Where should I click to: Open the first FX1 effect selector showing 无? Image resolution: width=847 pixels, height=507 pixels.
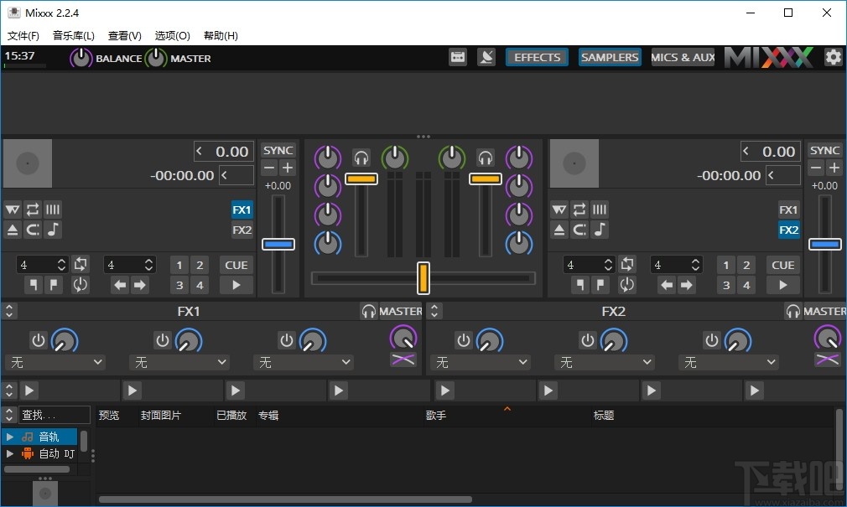coord(55,362)
